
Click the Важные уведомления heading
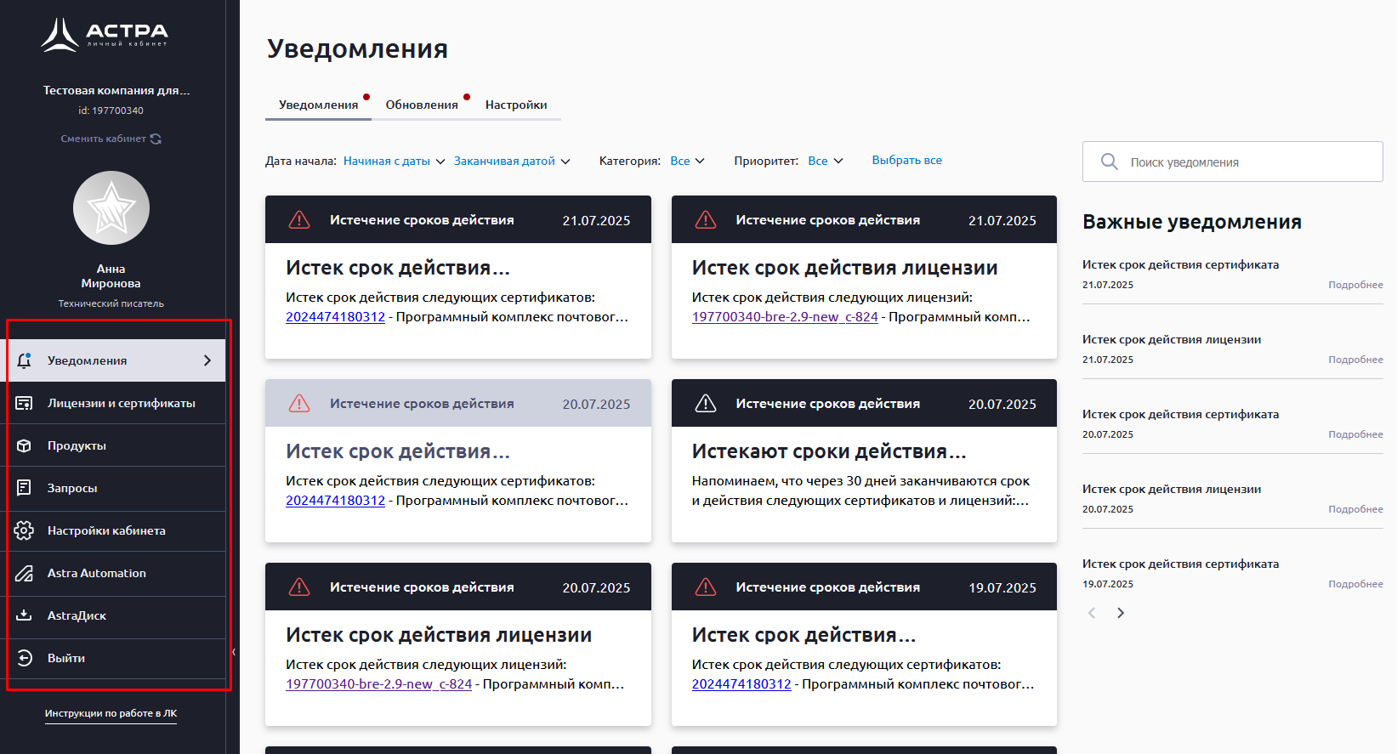1192,222
